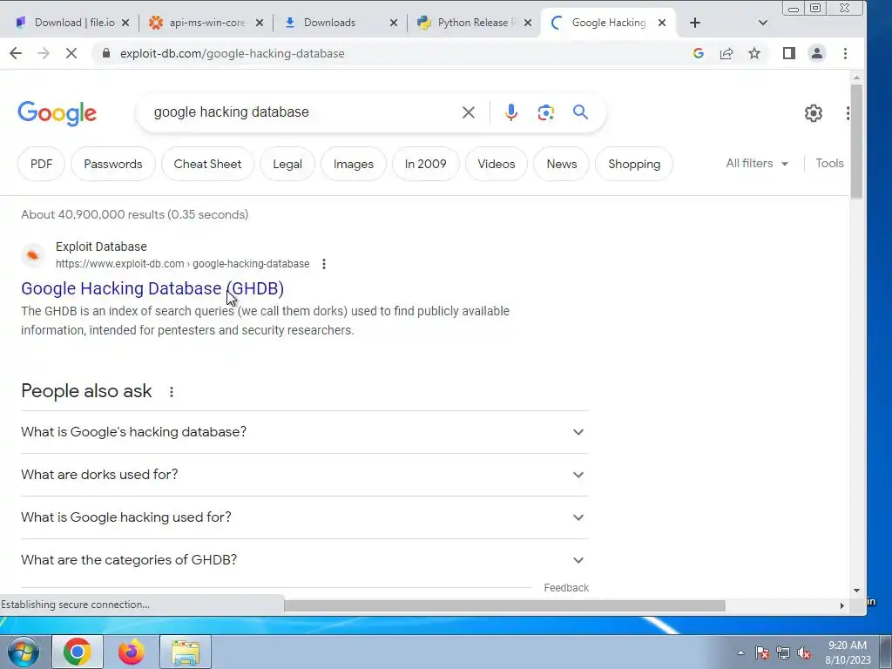Open three-dot menu beside exploit-db URL
892x669 pixels.
click(x=324, y=264)
